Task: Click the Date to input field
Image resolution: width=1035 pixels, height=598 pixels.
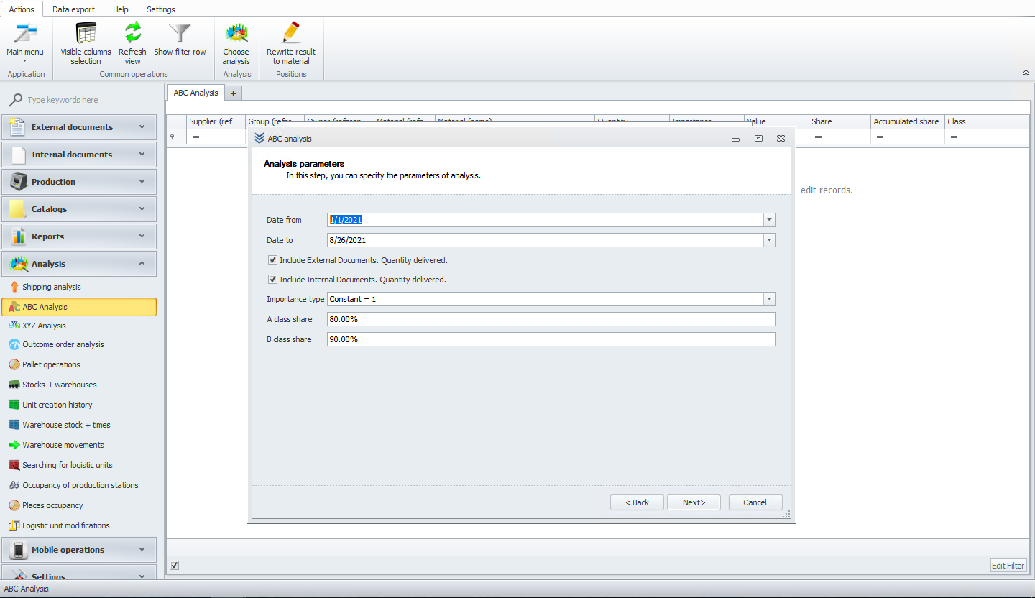Action: pyautogui.click(x=546, y=240)
